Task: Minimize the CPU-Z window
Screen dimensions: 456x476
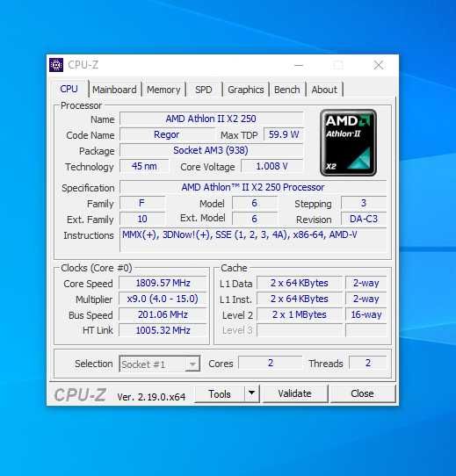Action: click(x=299, y=65)
